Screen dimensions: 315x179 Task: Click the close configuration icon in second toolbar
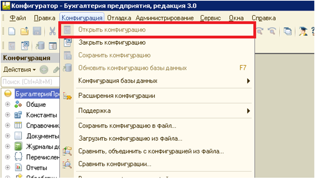25,45
